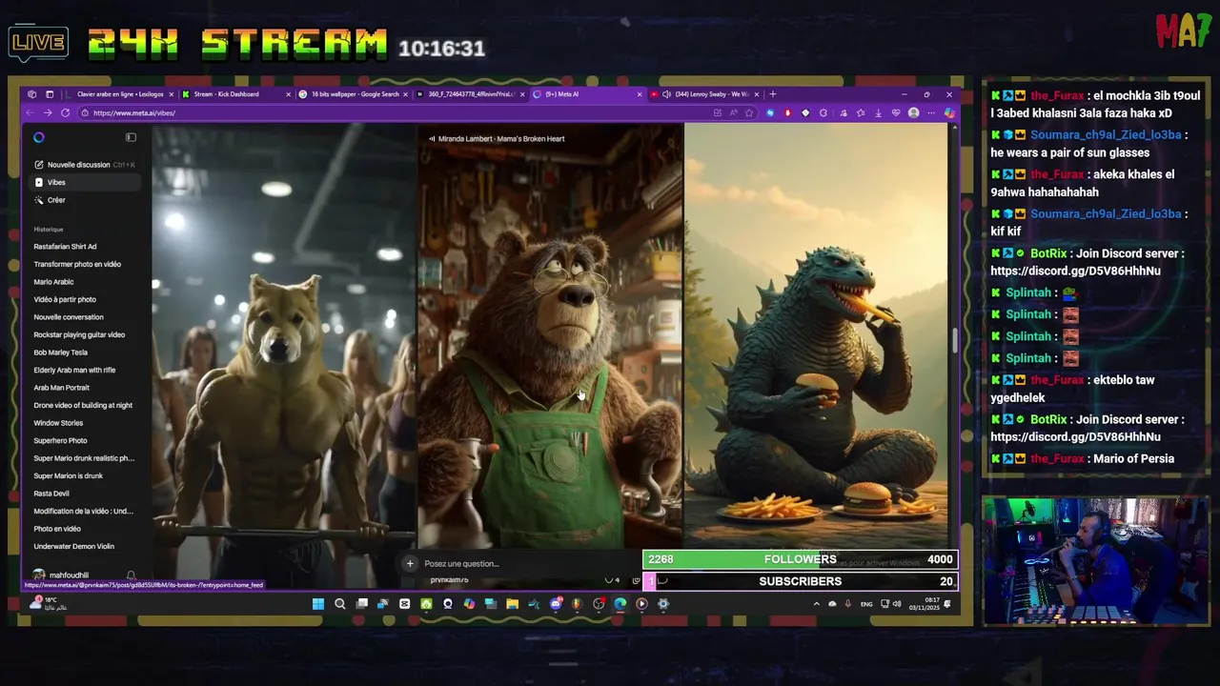The height and width of the screenshot is (686, 1220).
Task: Open the browser workspaces icon
Action: pyautogui.click(x=32, y=94)
